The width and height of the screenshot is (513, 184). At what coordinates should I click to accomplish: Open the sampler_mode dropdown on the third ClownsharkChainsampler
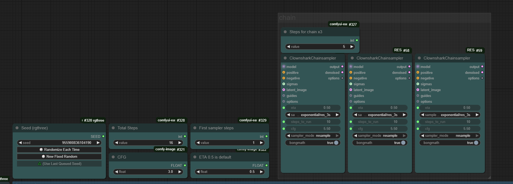(x=450, y=136)
